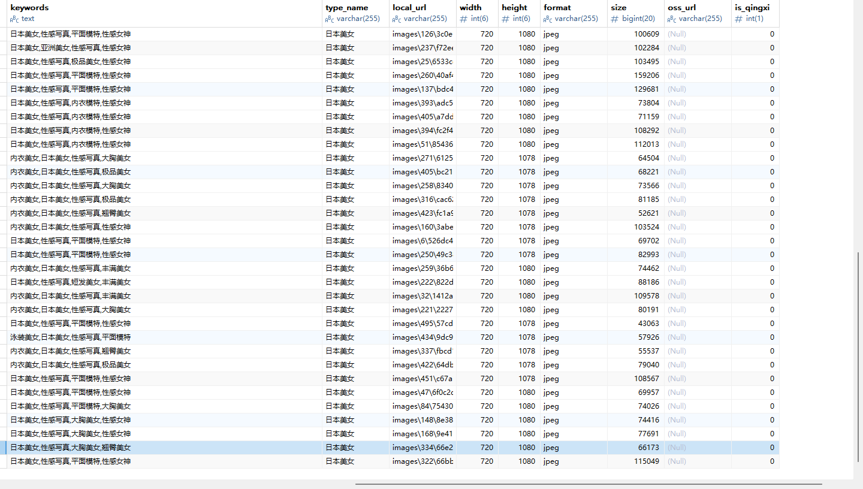Screen dimensions: 863x489
Task: Click local_url cell images\137\bdc4
Action: click(423, 89)
